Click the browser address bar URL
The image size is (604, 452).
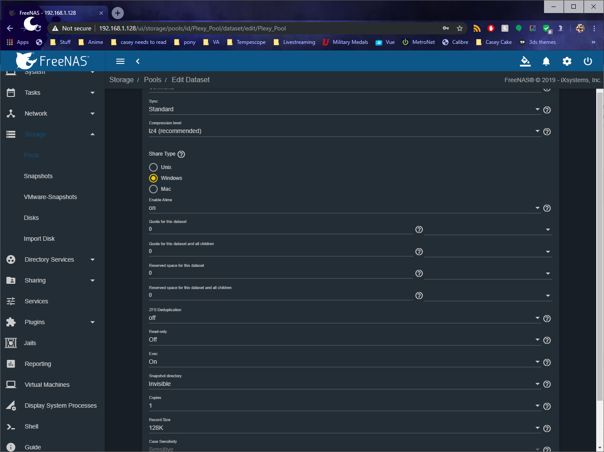click(192, 28)
